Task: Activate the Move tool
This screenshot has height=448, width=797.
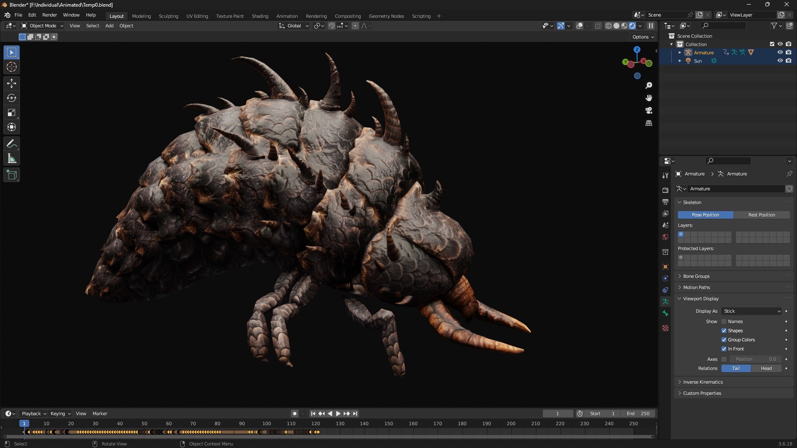Action: (12, 83)
